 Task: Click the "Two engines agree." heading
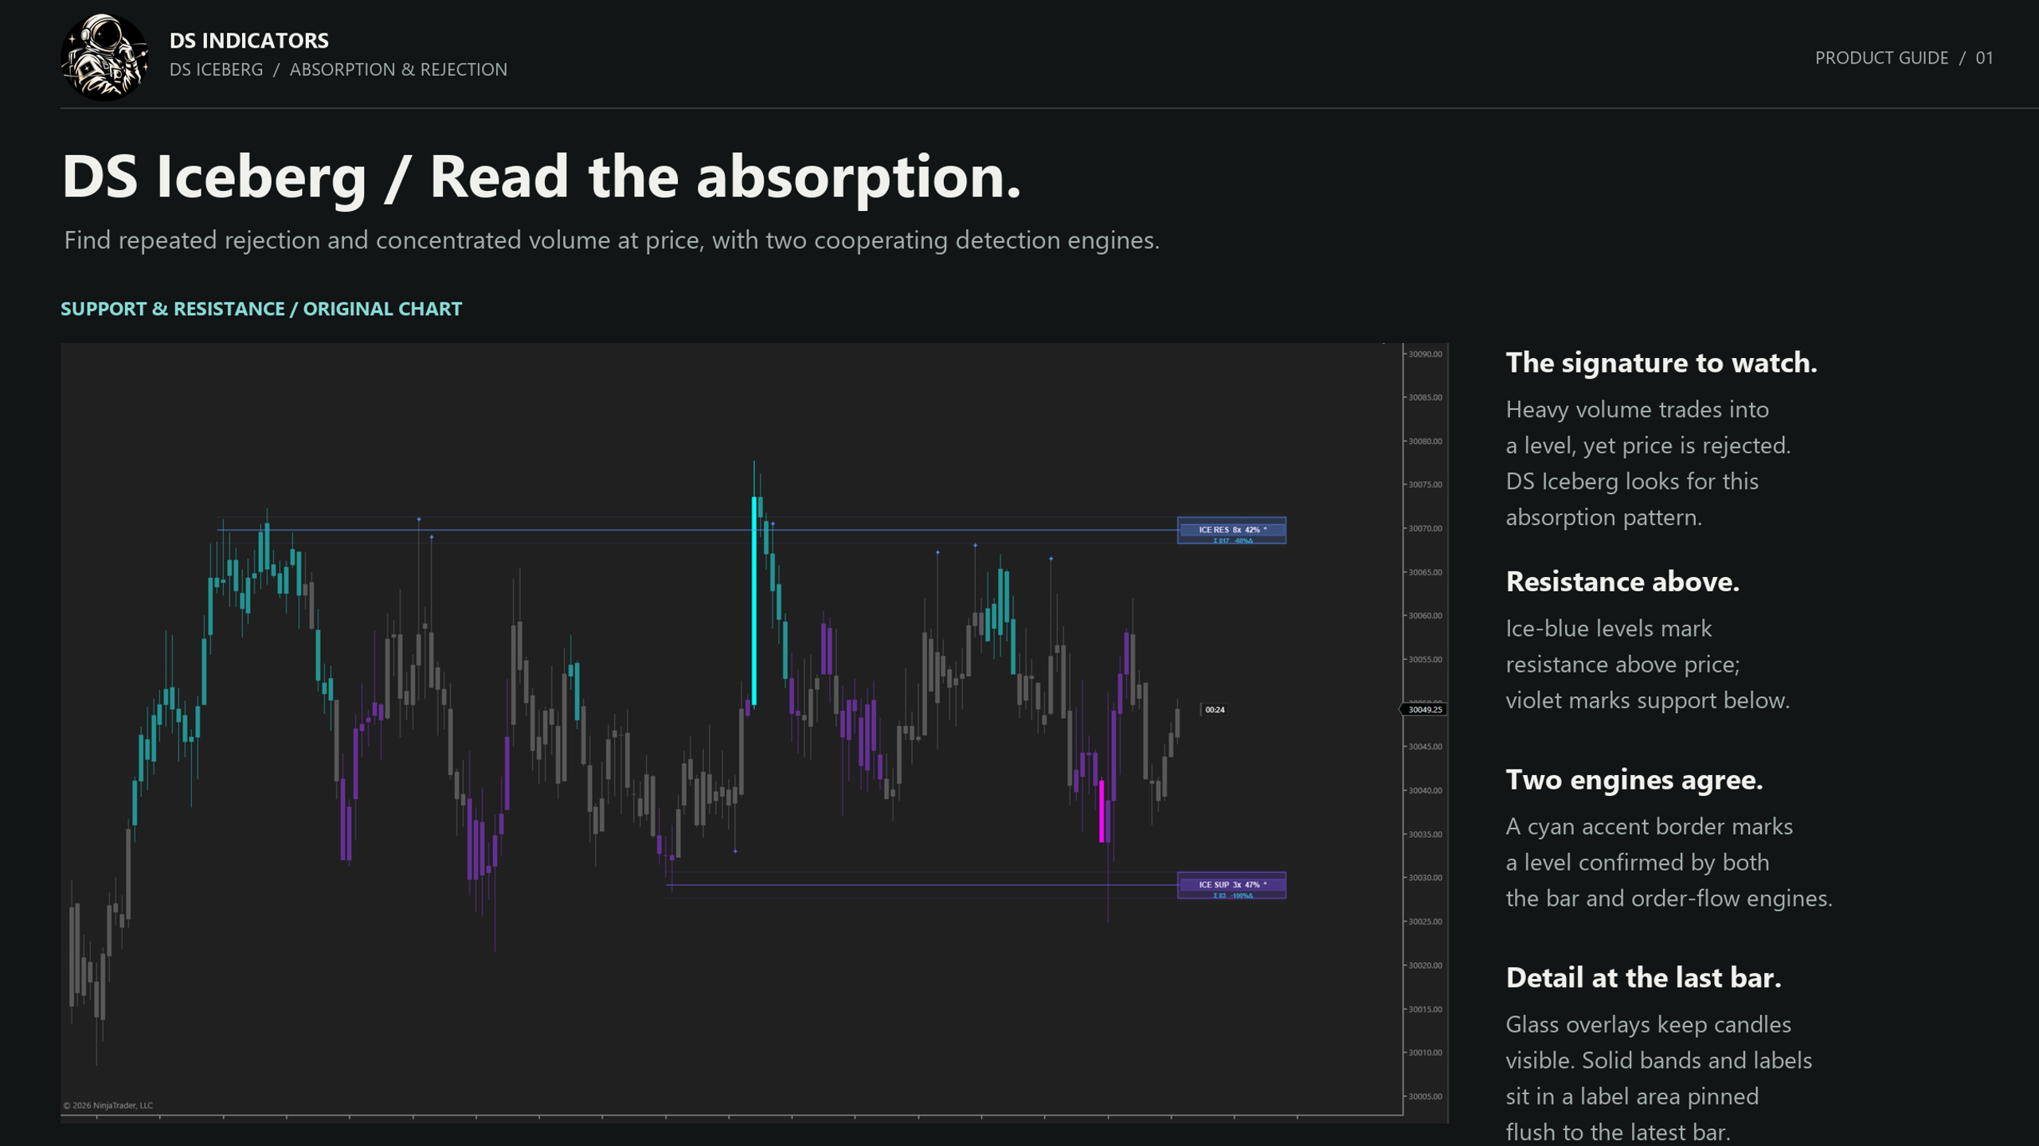(x=1634, y=780)
